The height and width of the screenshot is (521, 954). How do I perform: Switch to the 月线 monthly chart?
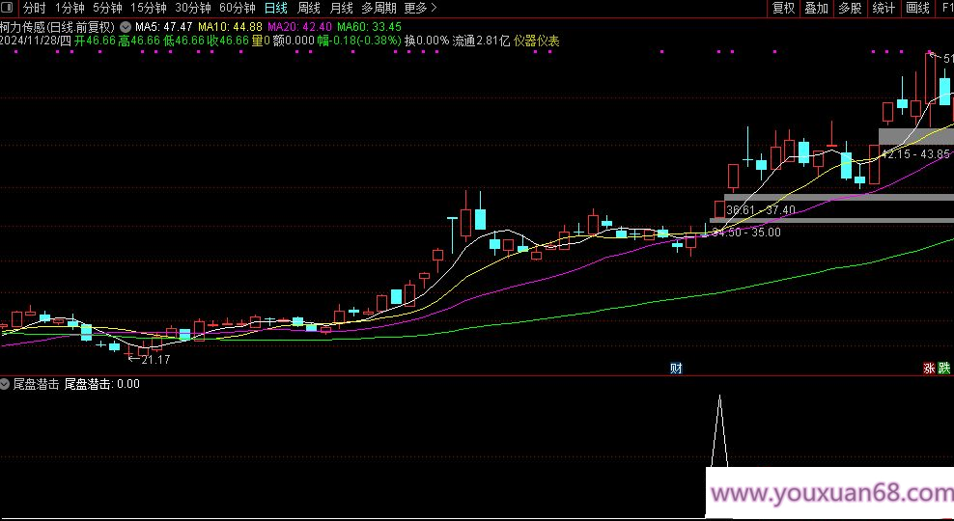click(341, 8)
